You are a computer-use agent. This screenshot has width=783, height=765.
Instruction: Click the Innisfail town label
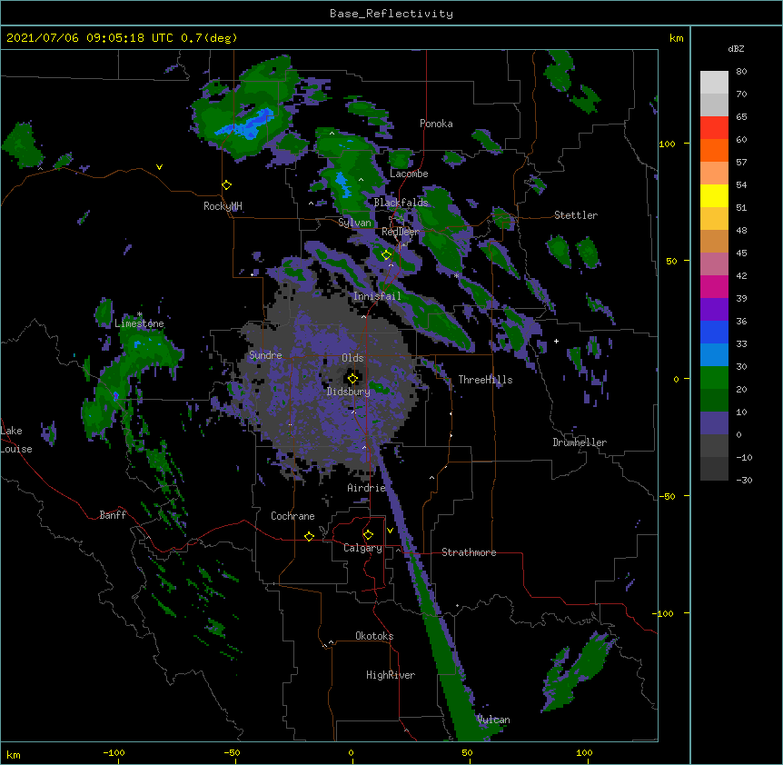pyautogui.click(x=377, y=296)
